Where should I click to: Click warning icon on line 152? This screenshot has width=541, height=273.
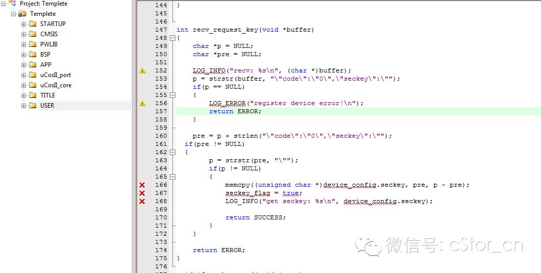click(x=142, y=71)
